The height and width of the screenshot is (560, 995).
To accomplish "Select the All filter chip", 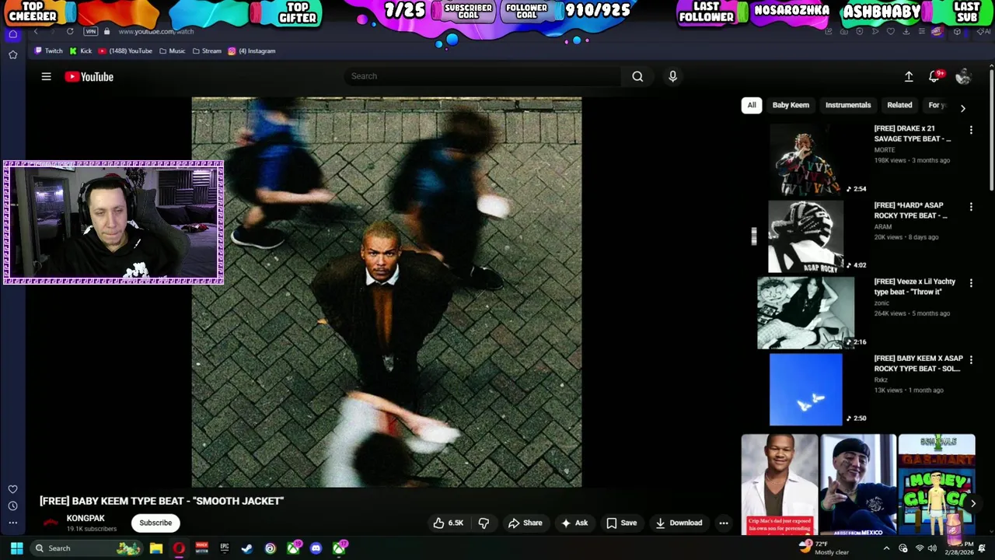I will [752, 105].
